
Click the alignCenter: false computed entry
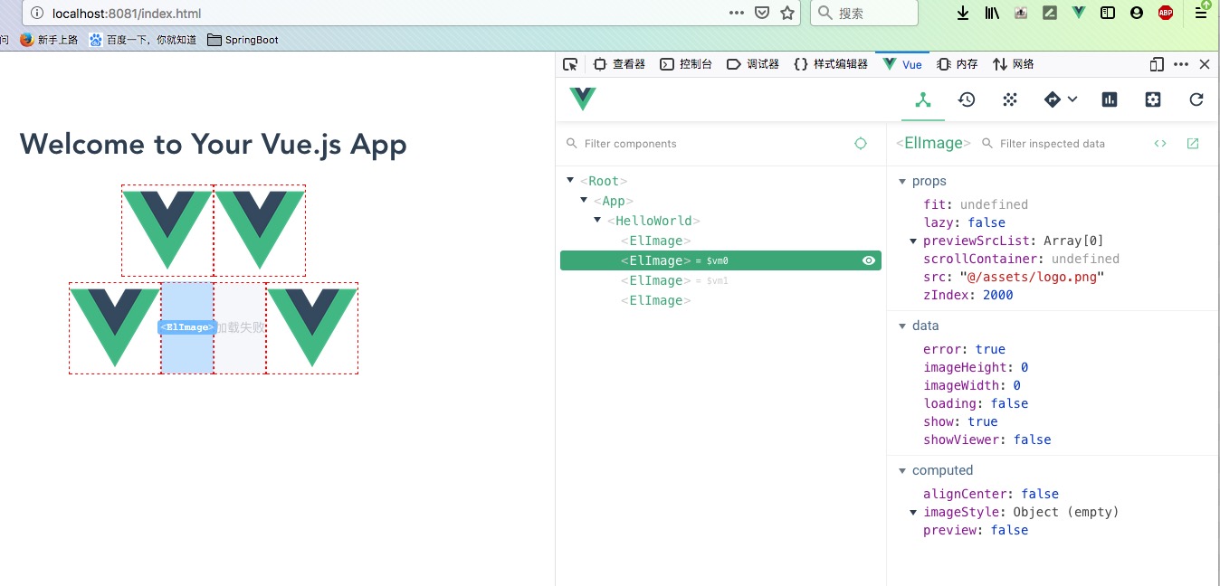tap(991, 494)
